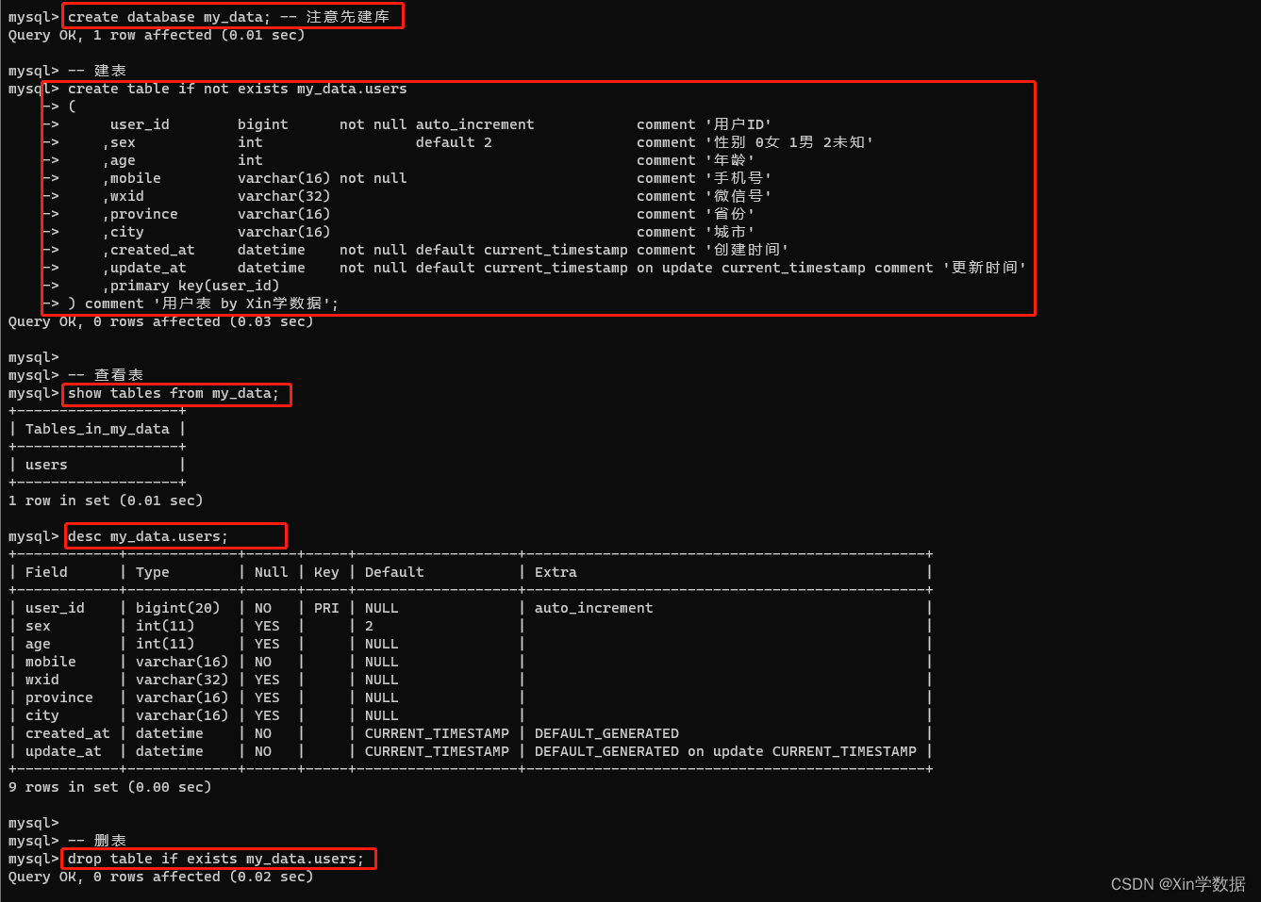
Task: Select 'sex' in the desc Field column
Action: (x=38, y=626)
